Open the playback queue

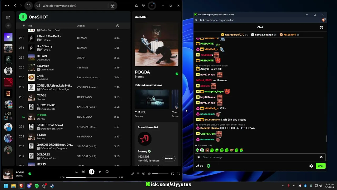(x=138, y=174)
